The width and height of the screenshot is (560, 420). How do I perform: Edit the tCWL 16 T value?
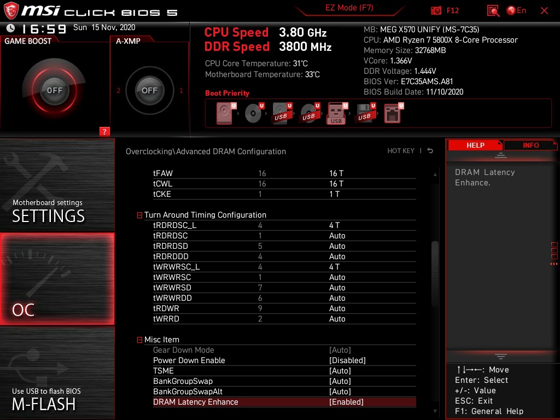pyautogui.click(x=336, y=184)
